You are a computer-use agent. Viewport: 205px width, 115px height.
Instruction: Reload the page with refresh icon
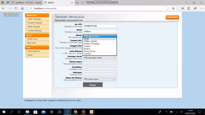click(x=16, y=8)
